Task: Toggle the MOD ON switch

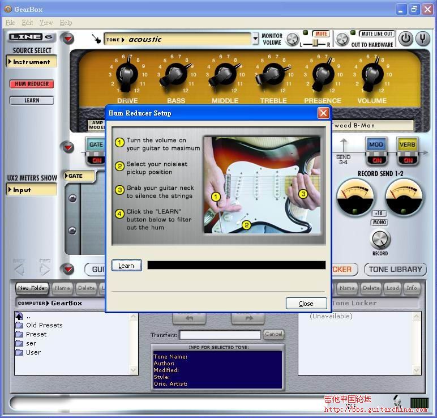Action: [377, 160]
